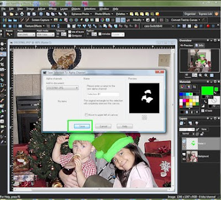
Task: Toggle the transparency preview icon under the Preview
Action: pos(144,117)
